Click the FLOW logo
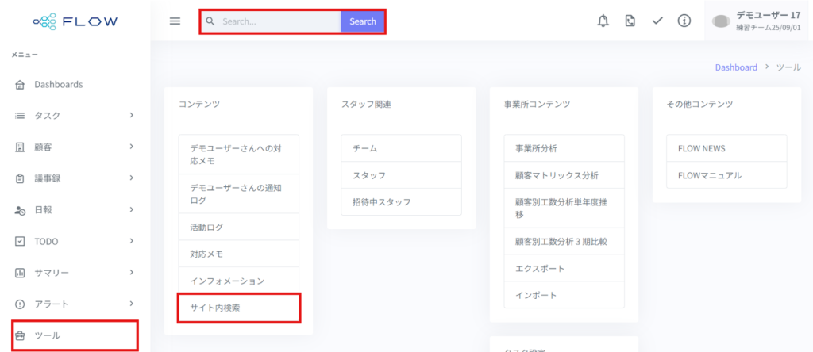 (75, 21)
